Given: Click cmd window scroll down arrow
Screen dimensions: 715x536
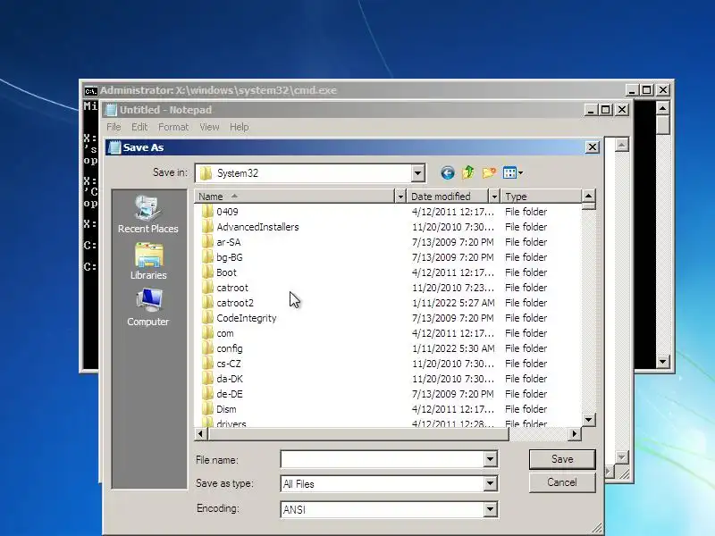Looking at the screenshot, I should pyautogui.click(x=662, y=362).
